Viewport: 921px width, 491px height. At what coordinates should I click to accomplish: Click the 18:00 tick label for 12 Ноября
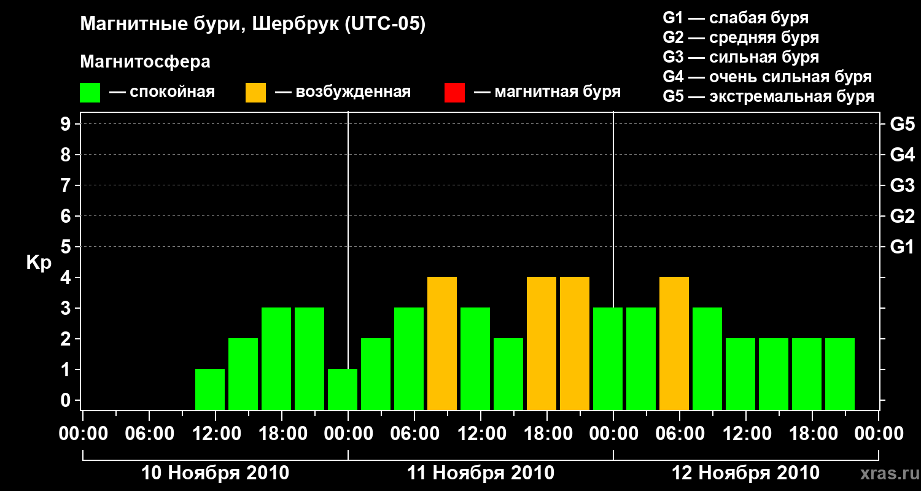[812, 433]
